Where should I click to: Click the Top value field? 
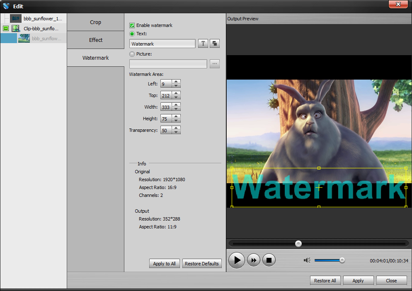pos(166,95)
